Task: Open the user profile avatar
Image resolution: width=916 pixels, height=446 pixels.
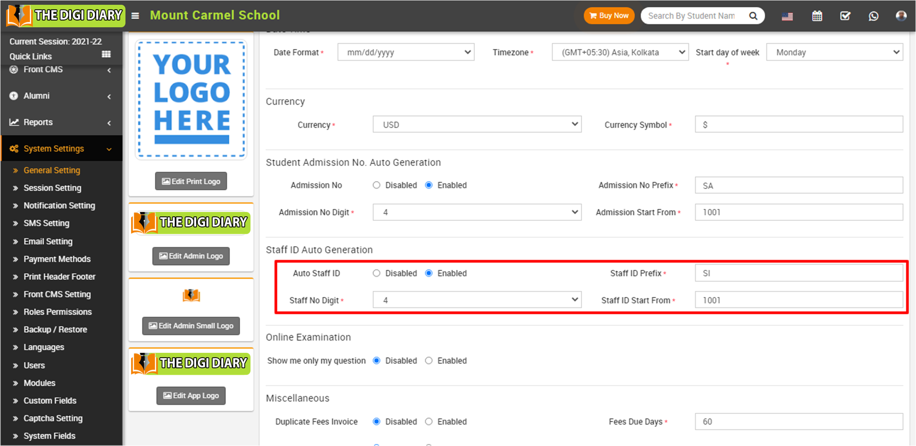Action: [x=901, y=16]
